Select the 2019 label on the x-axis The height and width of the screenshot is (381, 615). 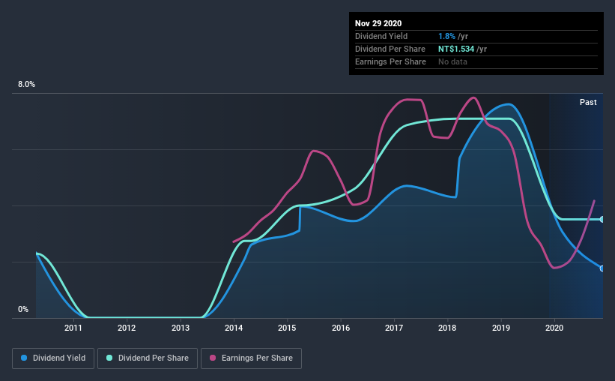pyautogui.click(x=501, y=328)
